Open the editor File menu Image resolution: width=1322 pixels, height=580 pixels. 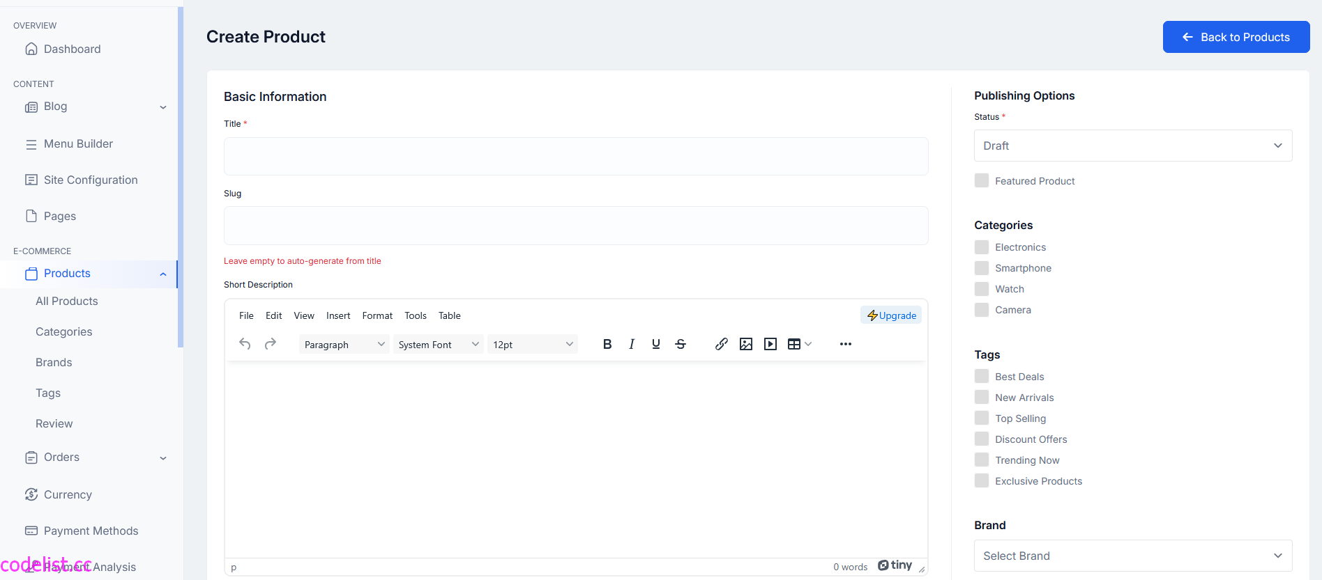pyautogui.click(x=246, y=315)
